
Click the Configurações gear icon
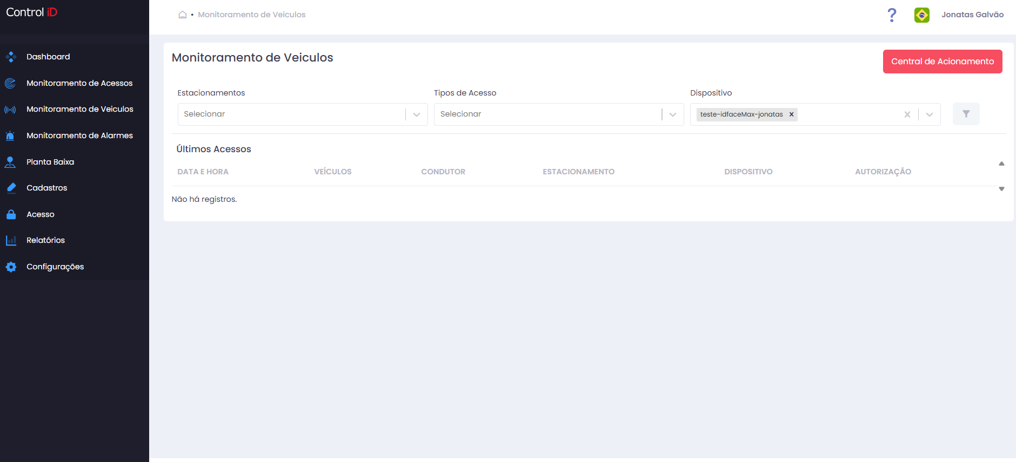[x=11, y=267]
